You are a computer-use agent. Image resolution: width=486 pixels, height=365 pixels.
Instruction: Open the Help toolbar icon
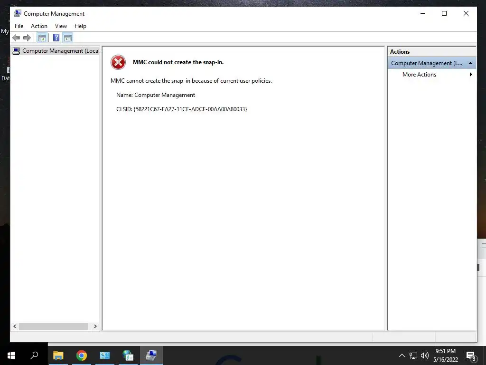[x=56, y=38]
